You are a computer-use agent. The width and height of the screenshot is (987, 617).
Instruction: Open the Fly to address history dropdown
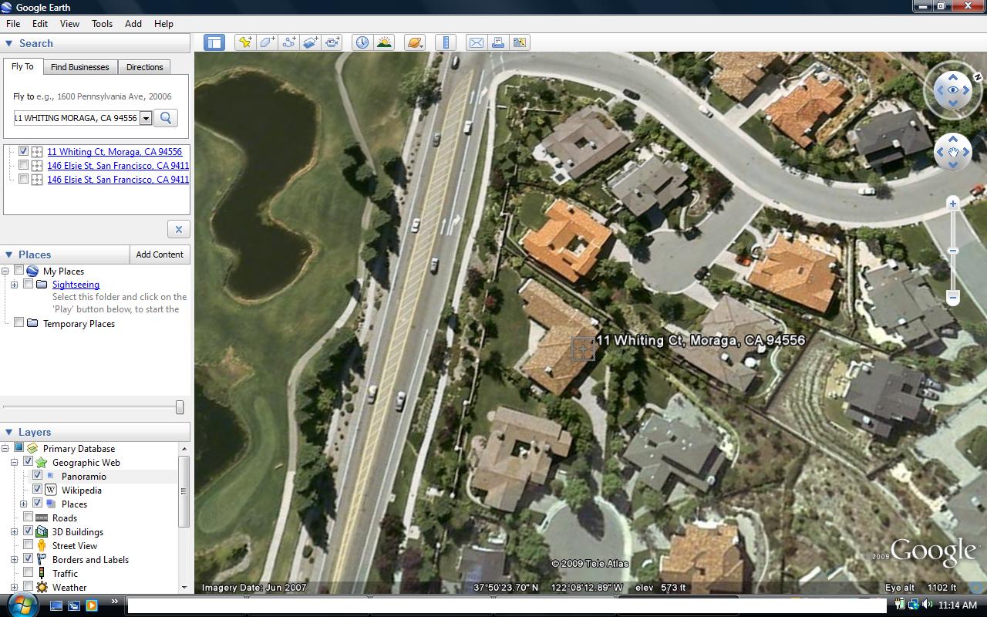pos(146,118)
